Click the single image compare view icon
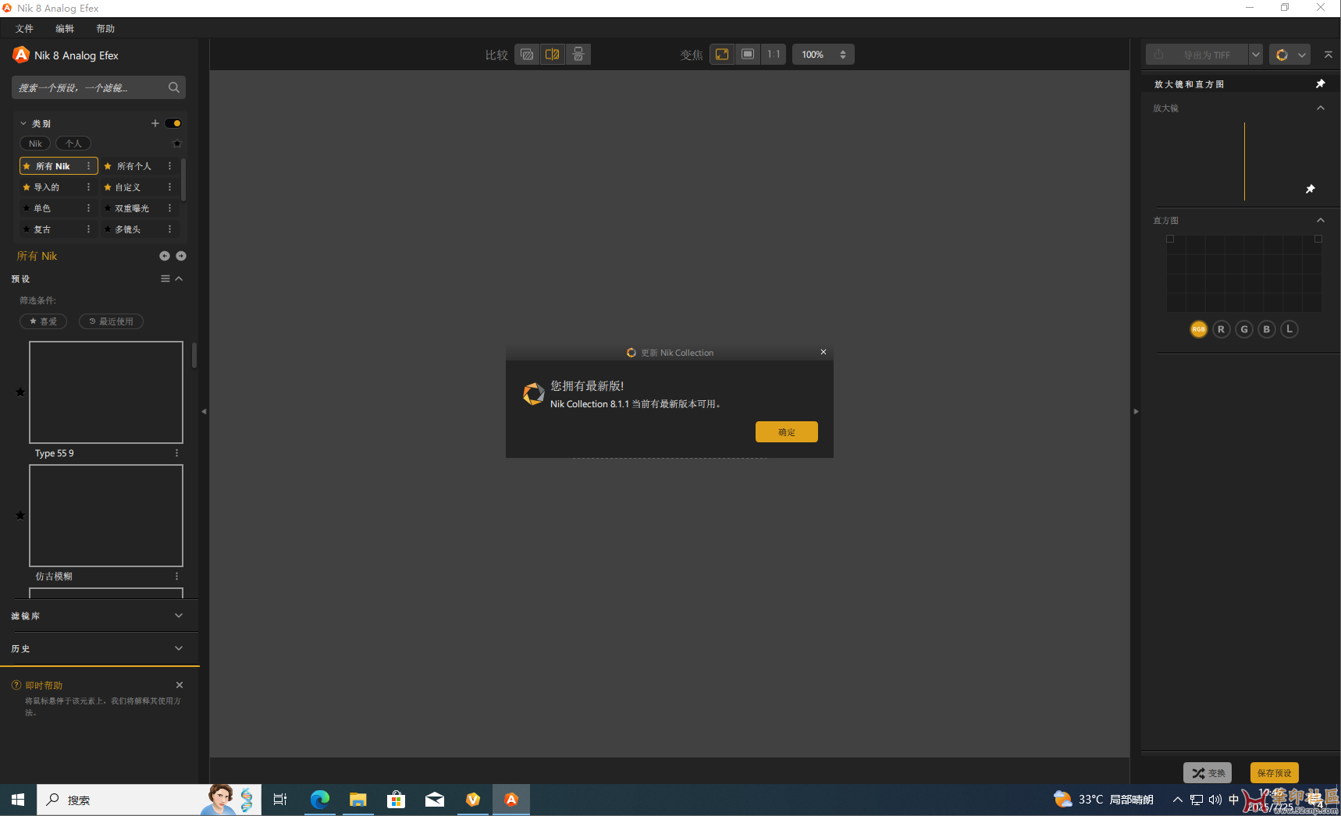The width and height of the screenshot is (1341, 816). pyautogui.click(x=527, y=55)
